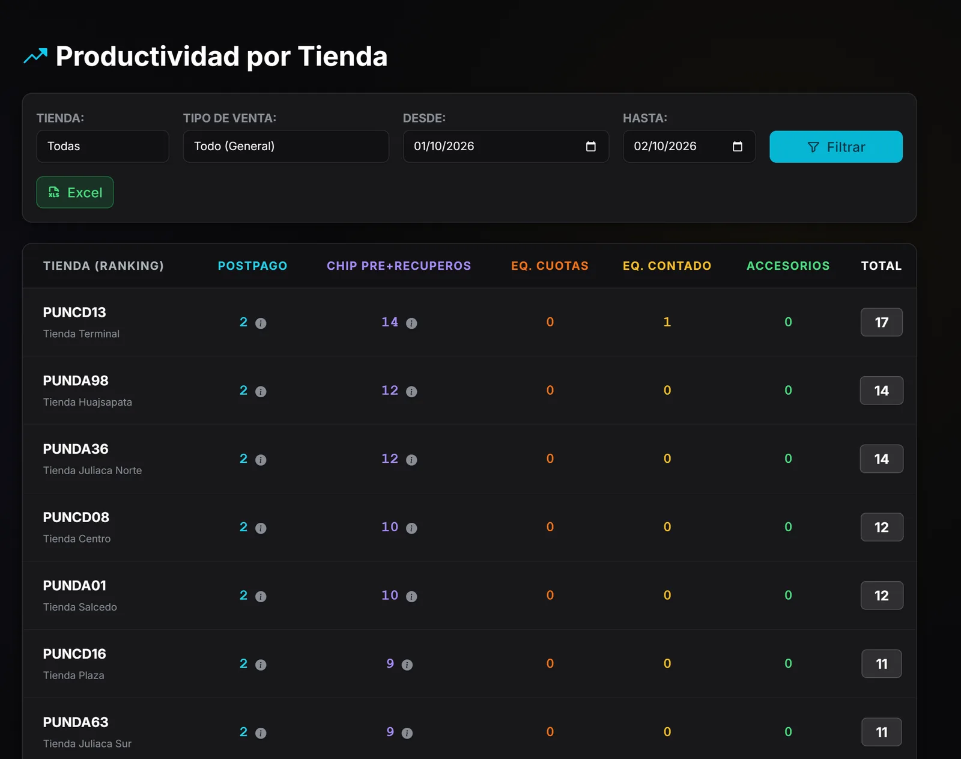Viewport: 961px width, 759px height.
Task: Select the PUNDA01 store name
Action: pos(74,586)
